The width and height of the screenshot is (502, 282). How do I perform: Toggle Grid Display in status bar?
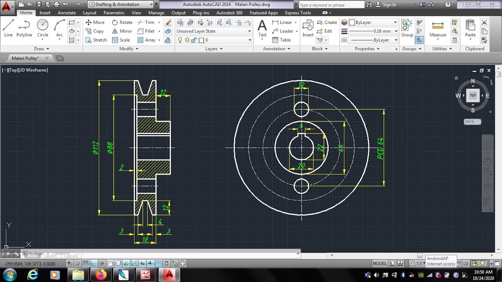[x=85, y=263]
